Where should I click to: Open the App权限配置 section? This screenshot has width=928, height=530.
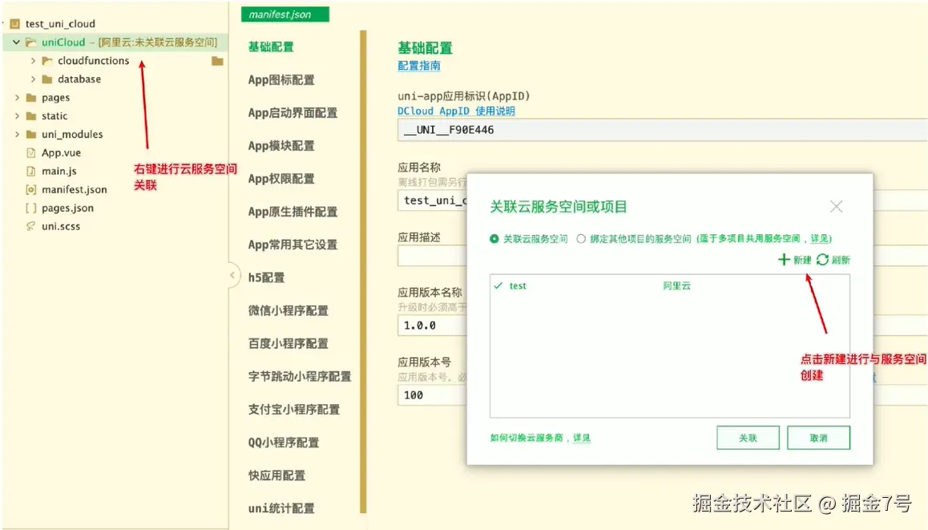click(x=281, y=179)
